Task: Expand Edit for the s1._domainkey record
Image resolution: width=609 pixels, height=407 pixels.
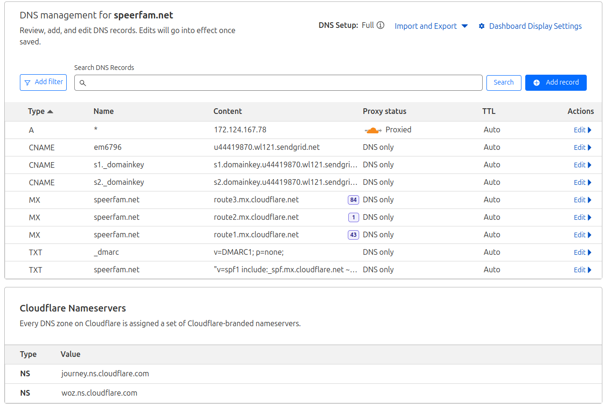Action: 583,165
